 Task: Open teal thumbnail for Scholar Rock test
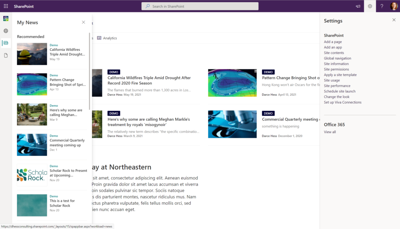[x=32, y=205]
